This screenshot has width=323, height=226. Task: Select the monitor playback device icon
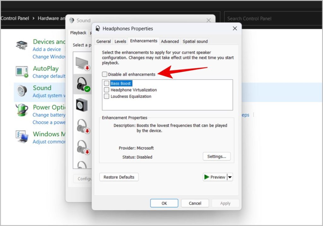tap(83, 64)
